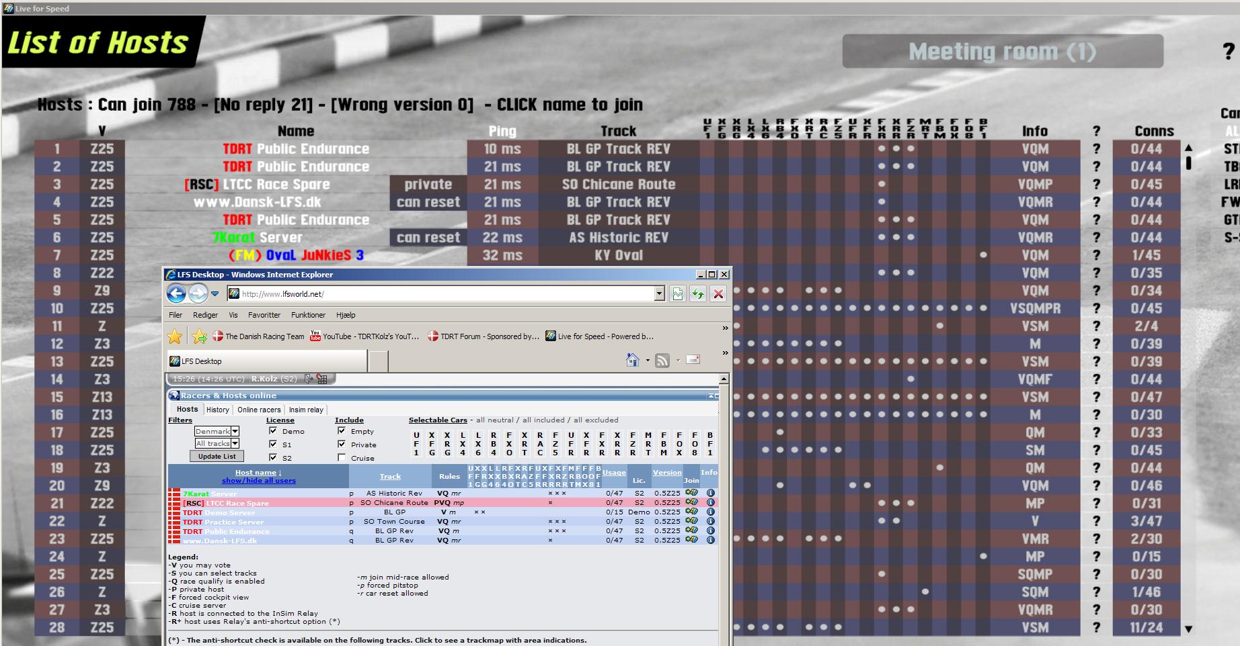Open the Hjælp menu

point(346,315)
